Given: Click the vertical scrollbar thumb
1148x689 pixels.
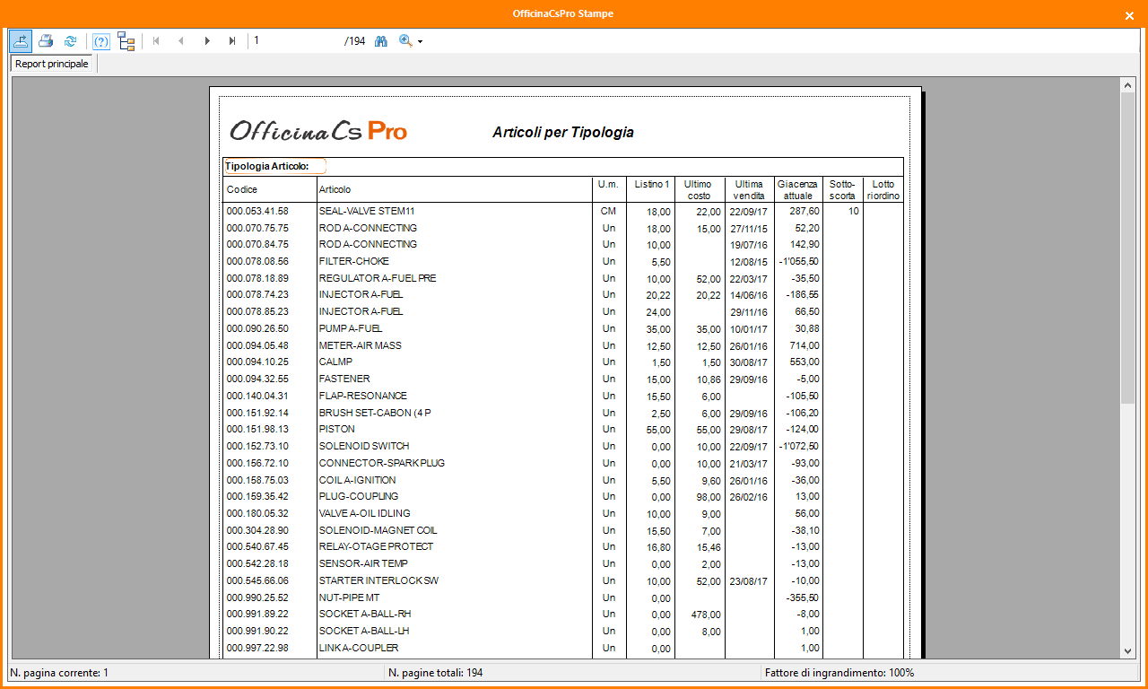Looking at the screenshot, I should pyautogui.click(x=1128, y=247).
